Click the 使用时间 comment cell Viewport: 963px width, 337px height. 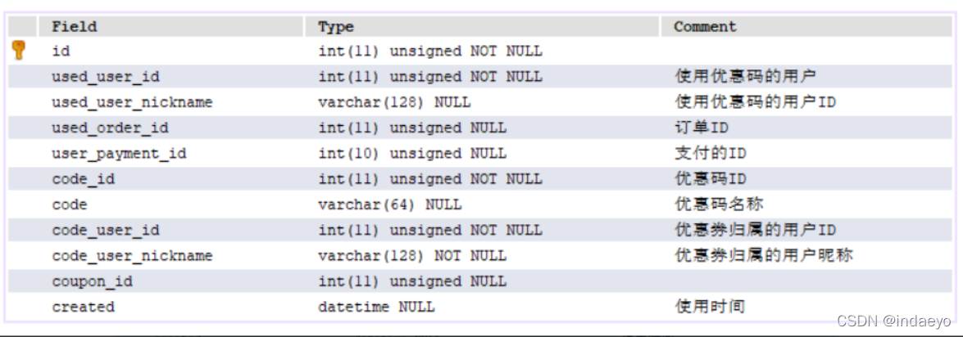click(x=710, y=307)
